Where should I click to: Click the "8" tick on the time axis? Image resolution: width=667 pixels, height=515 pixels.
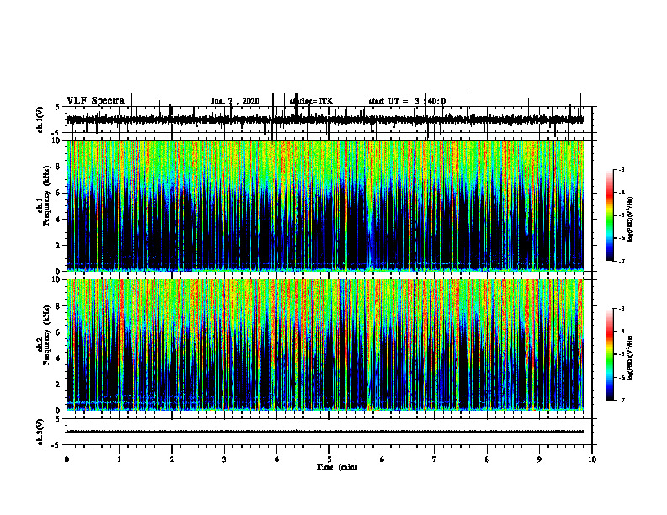point(487,459)
